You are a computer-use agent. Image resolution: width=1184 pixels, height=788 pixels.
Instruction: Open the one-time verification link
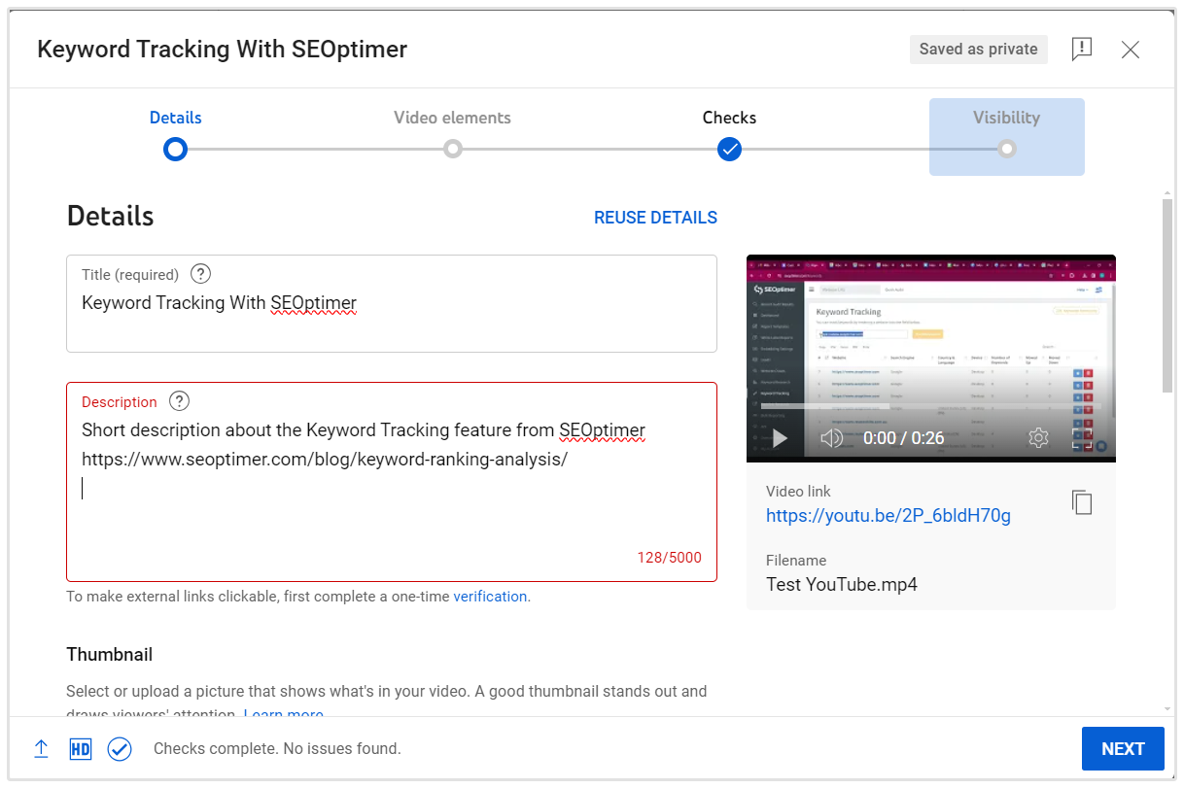point(490,597)
